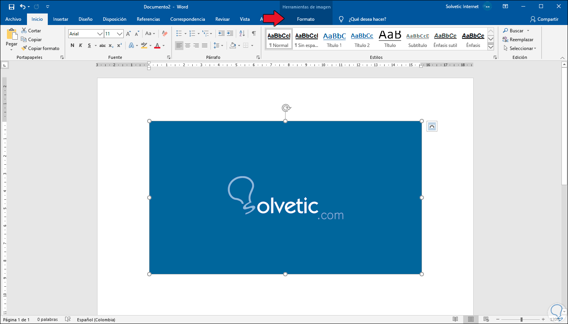Toggle bold formatting (N)
The image size is (568, 324).
point(72,45)
